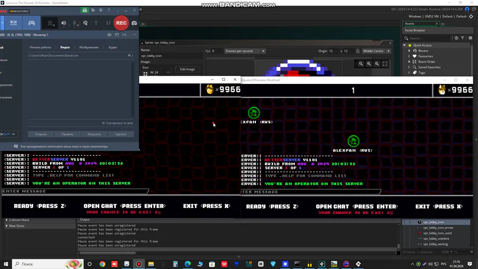Image resolution: width=478 pixels, height=269 pixels.
Task: Open the Middle Centre origin dropdown
Action: [x=376, y=51]
